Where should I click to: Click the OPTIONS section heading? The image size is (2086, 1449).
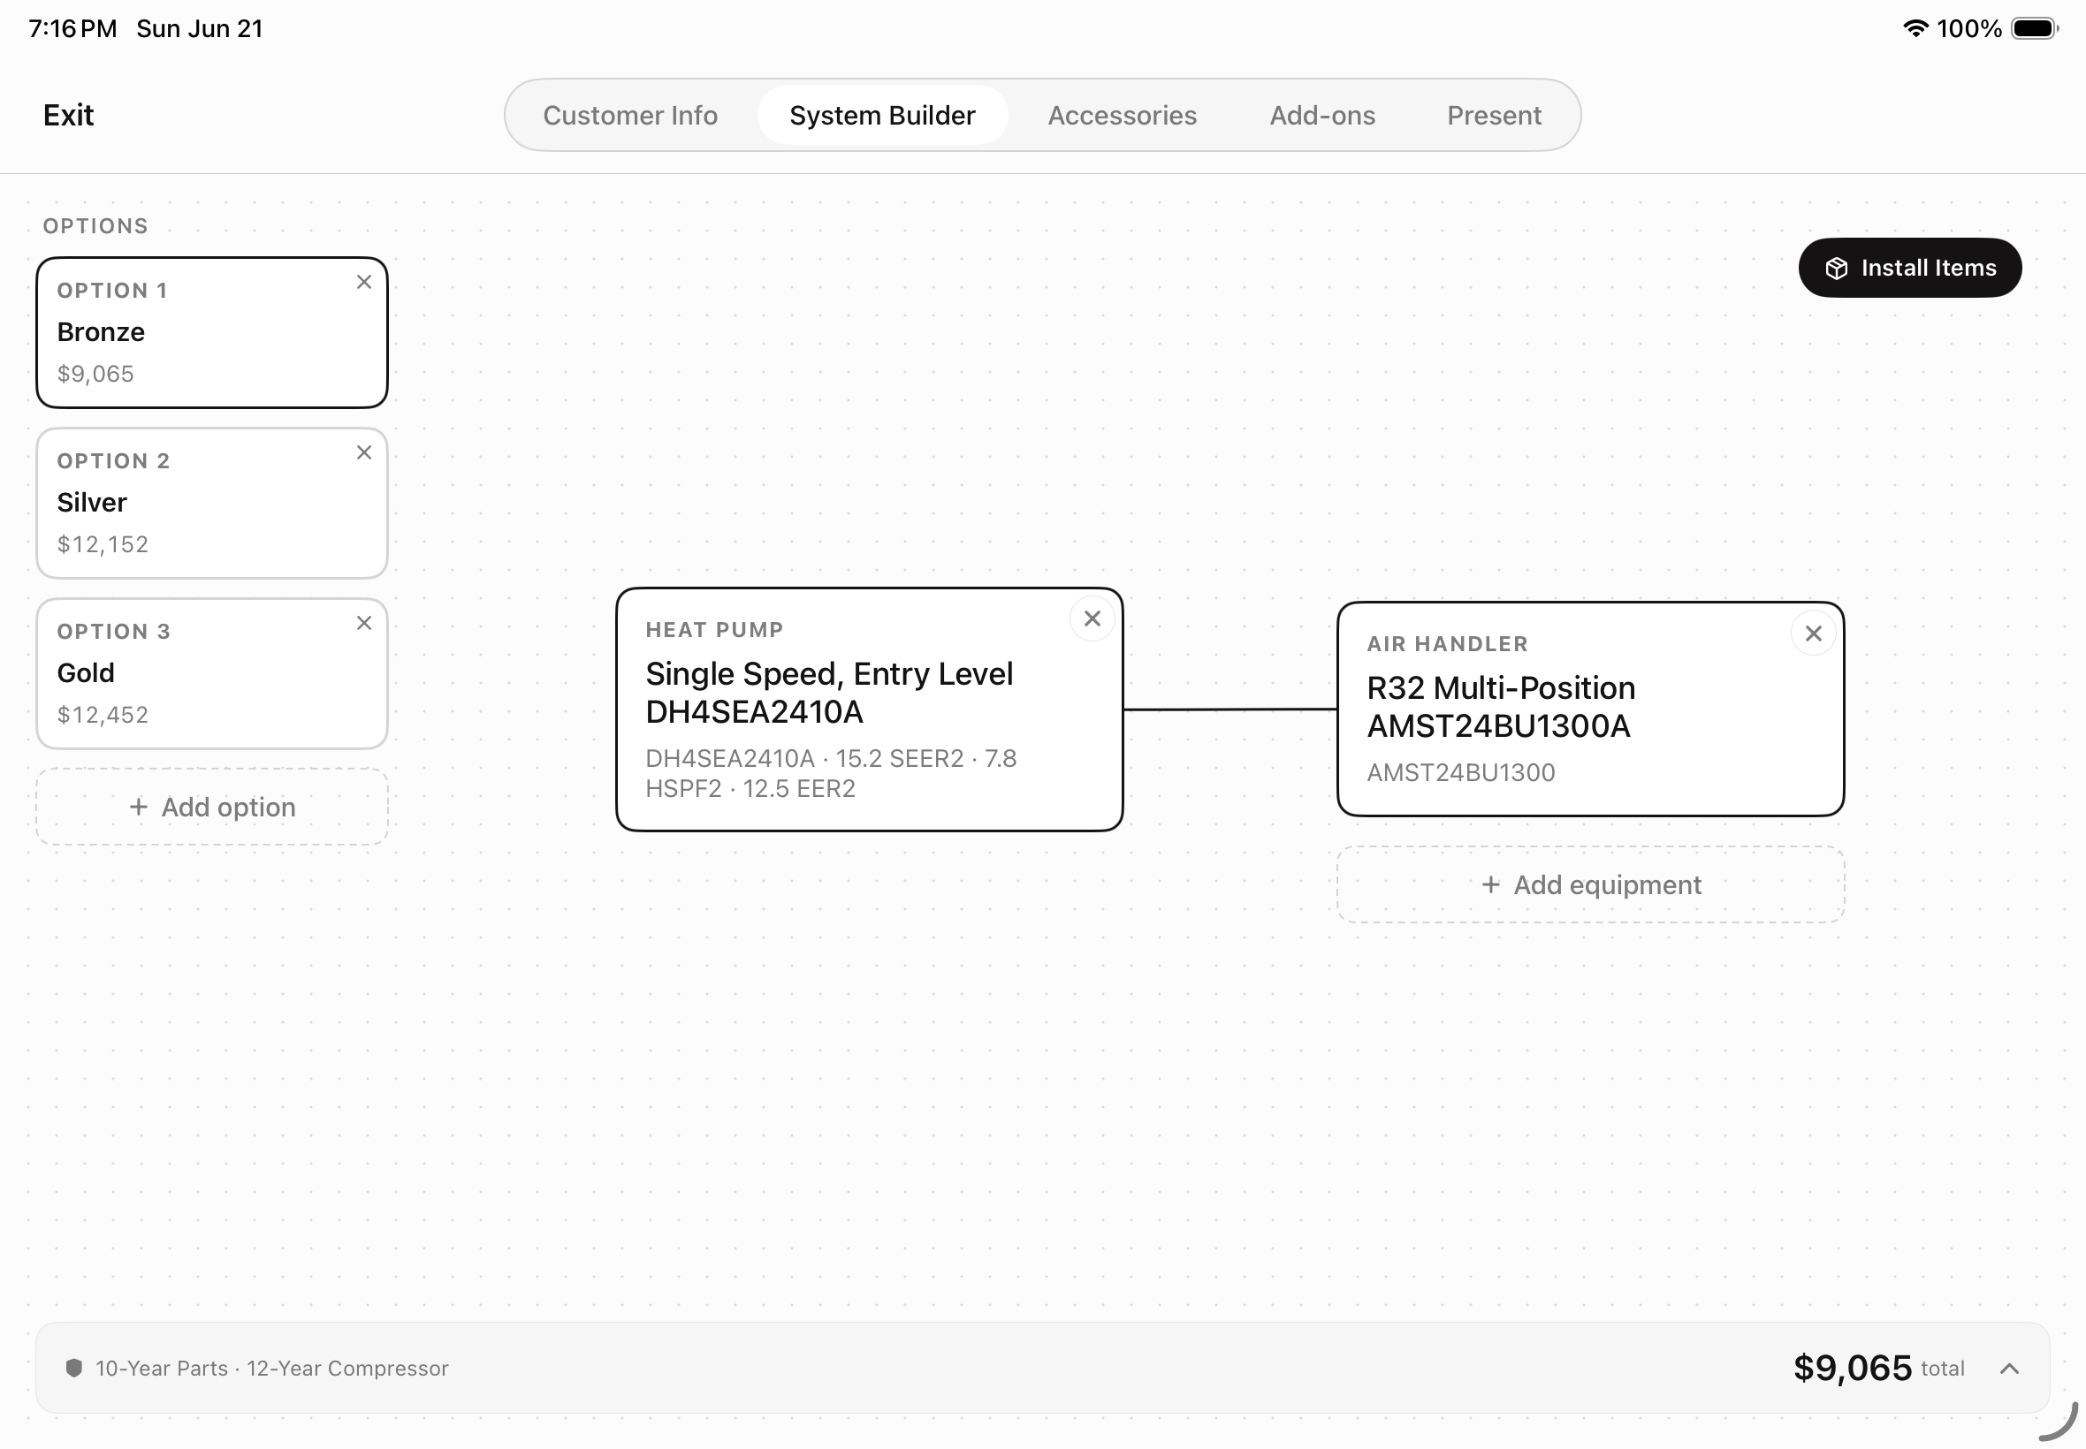(95, 226)
